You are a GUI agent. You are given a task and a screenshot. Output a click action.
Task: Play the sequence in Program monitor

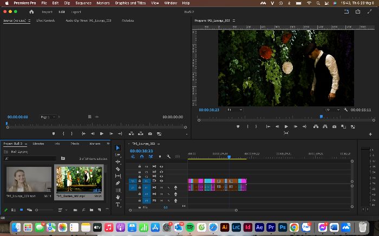point(286,126)
